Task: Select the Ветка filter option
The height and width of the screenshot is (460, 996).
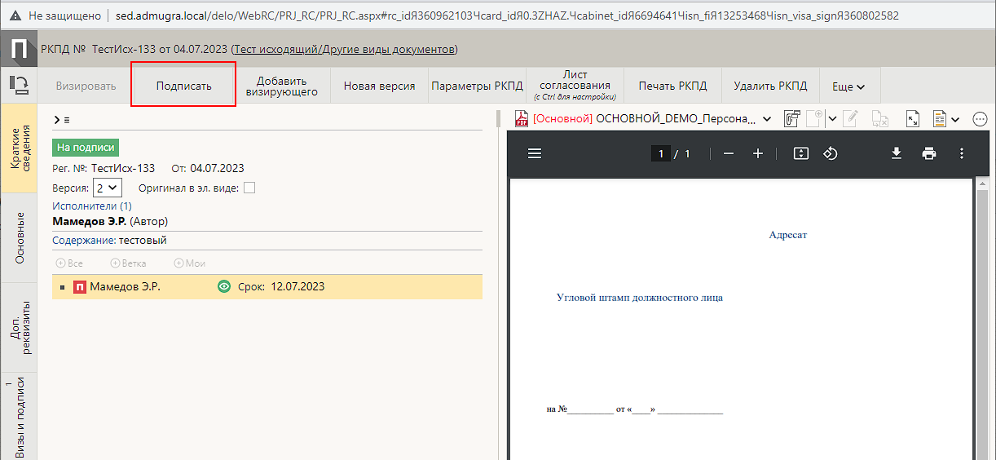Action: pyautogui.click(x=128, y=263)
